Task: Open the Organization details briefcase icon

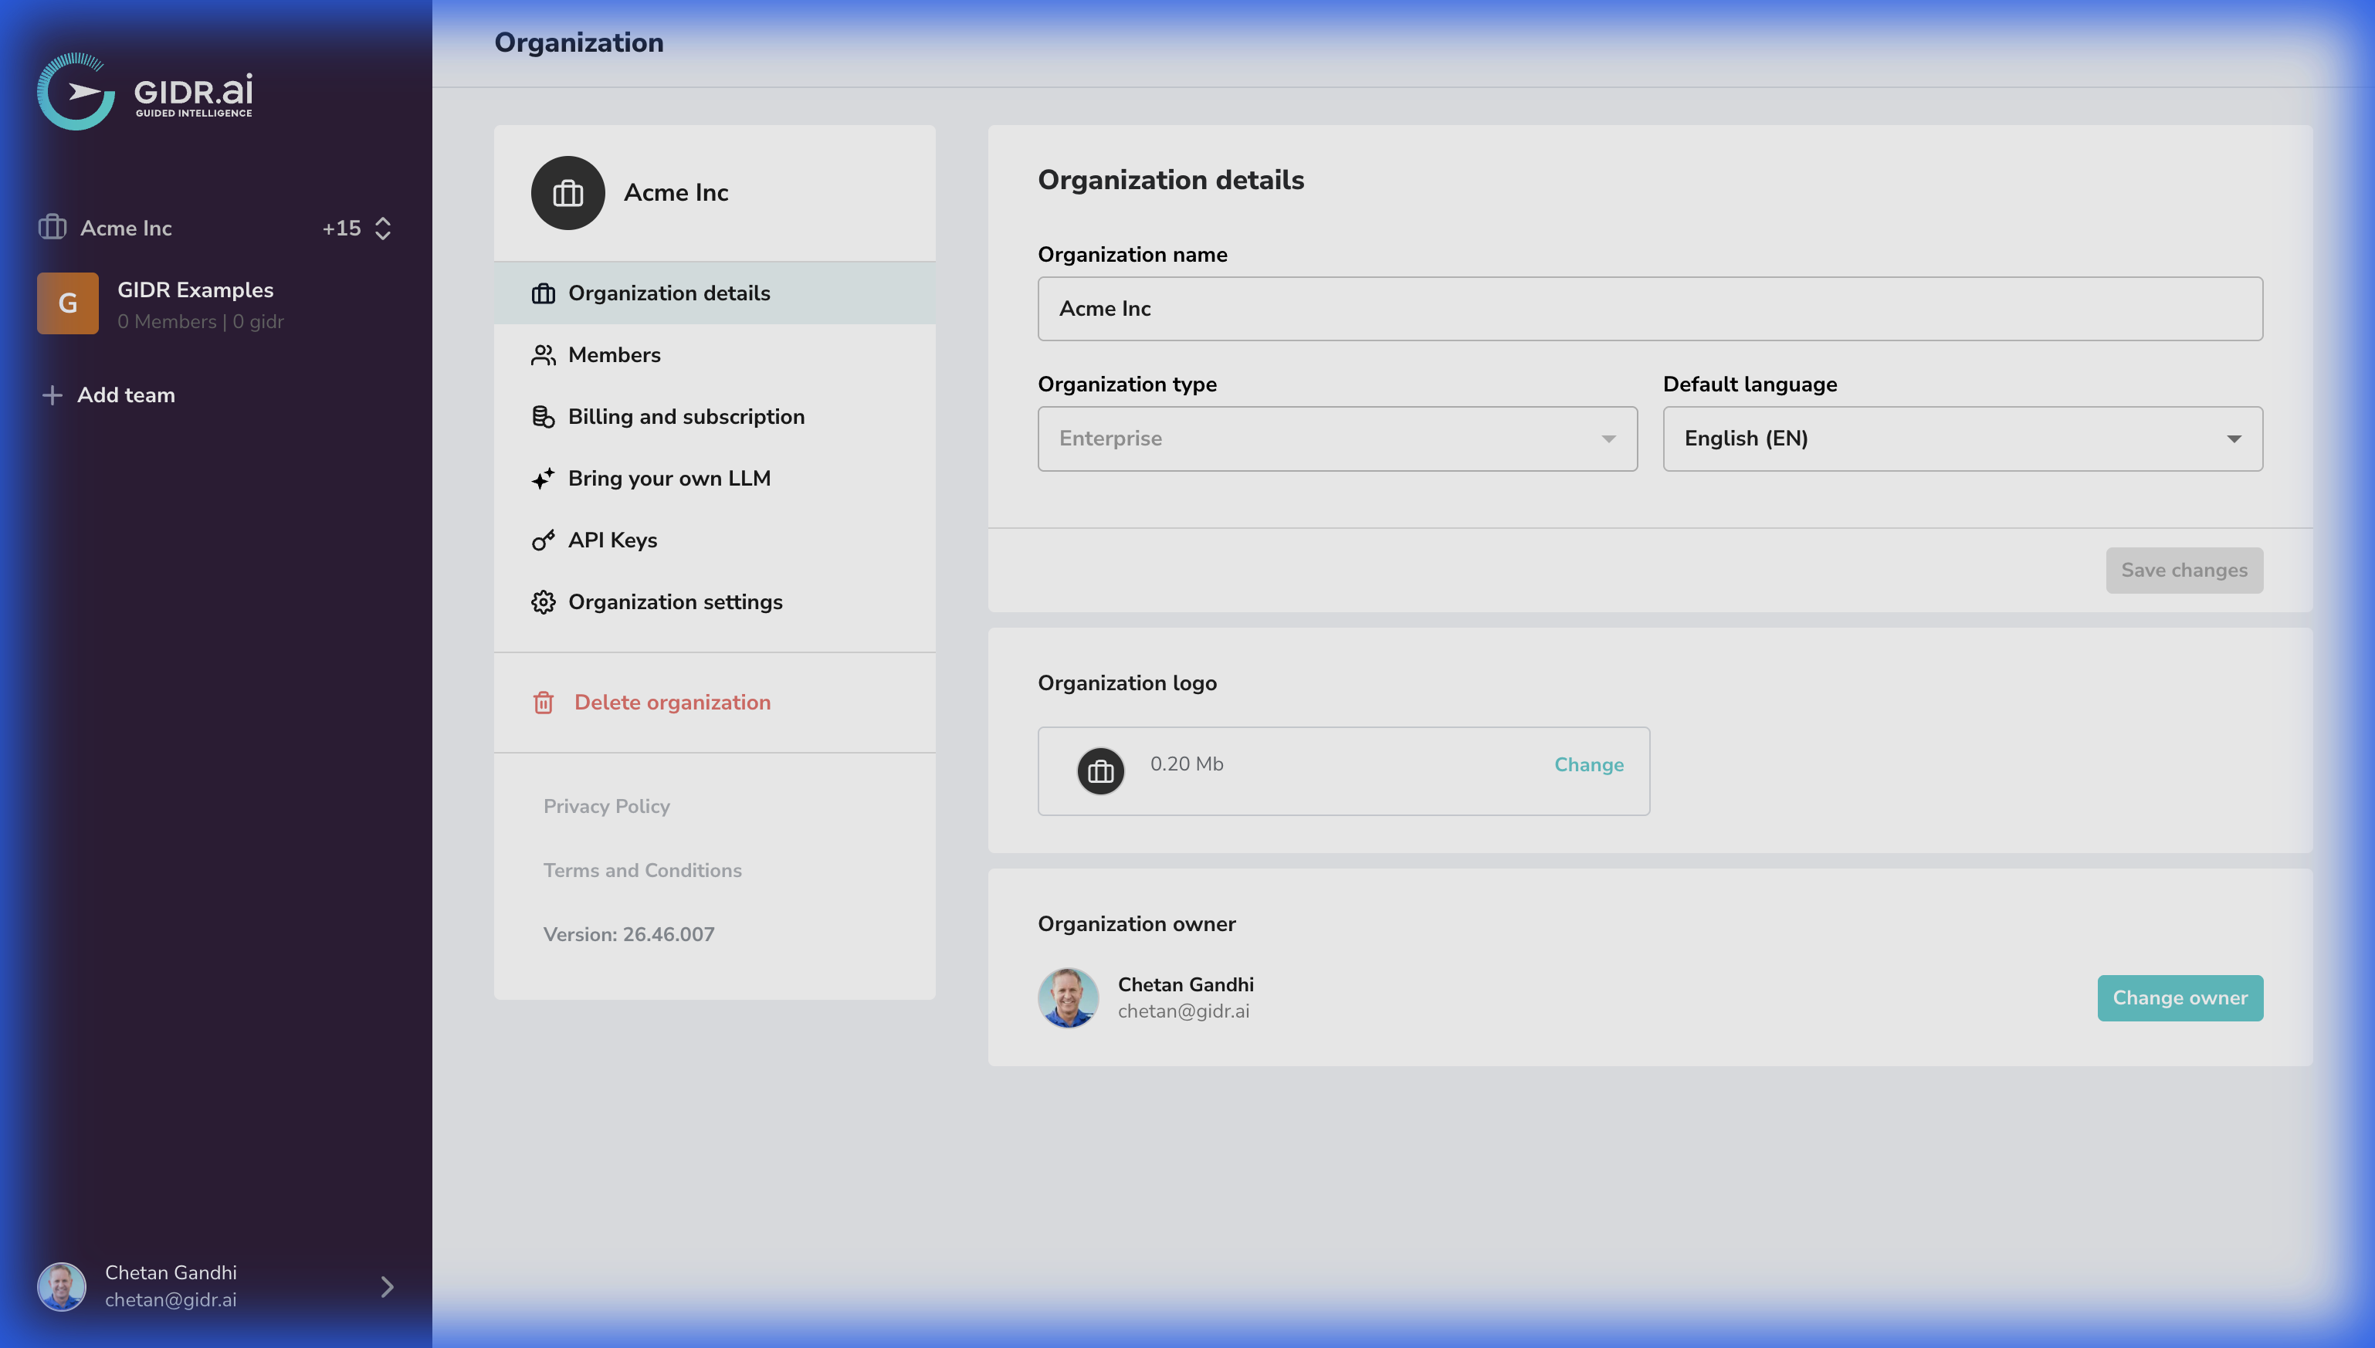Action: (544, 293)
